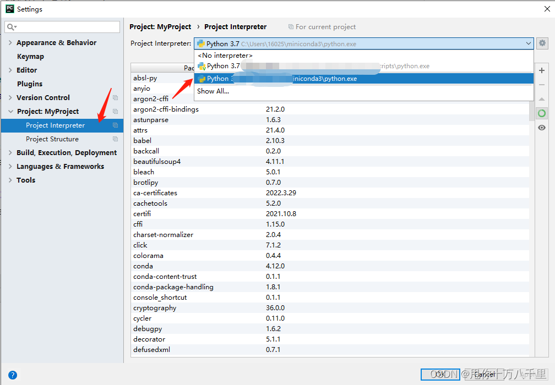Select the certifi package row
The height and width of the screenshot is (385, 555).
330,214
